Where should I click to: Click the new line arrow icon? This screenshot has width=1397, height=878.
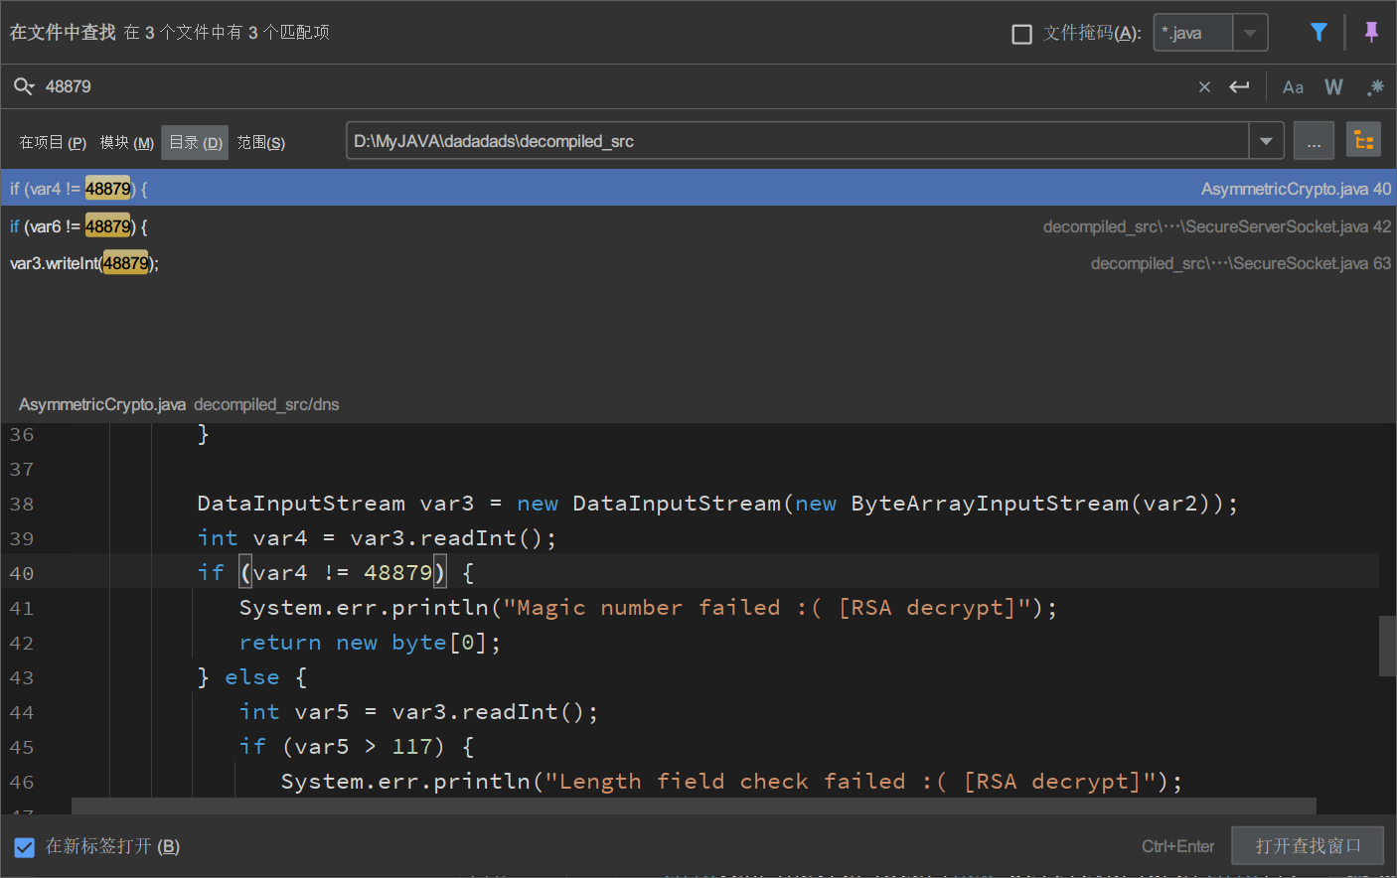1239,87
